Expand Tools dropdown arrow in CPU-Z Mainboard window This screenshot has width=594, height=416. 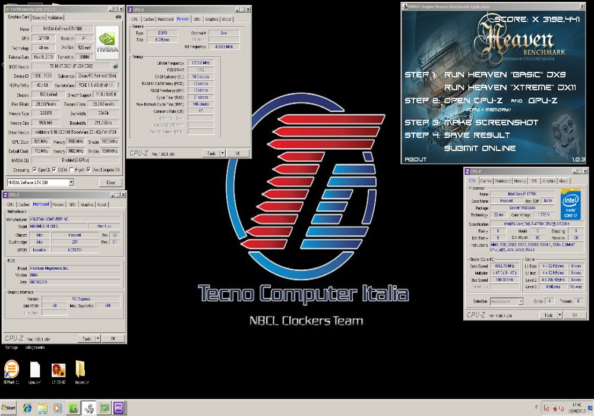click(x=98, y=338)
